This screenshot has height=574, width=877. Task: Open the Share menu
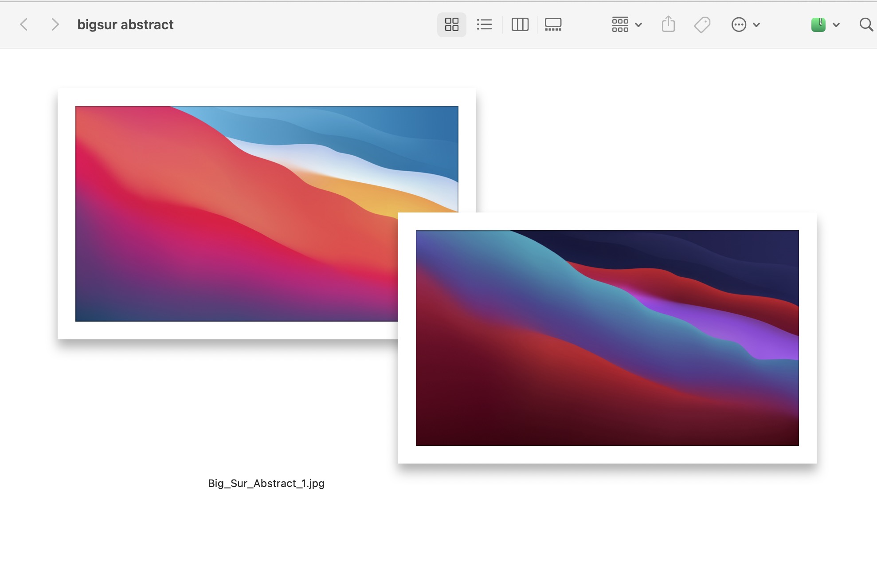pos(668,24)
